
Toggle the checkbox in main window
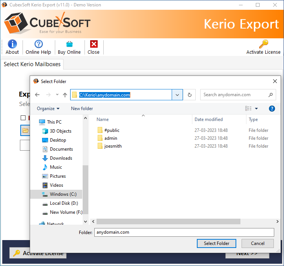coord(23,118)
